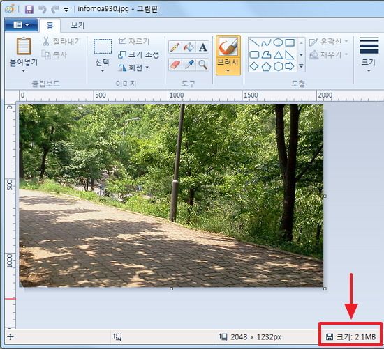Select the Right arrow shape
Screen dimensions: 384x349
click(x=290, y=66)
